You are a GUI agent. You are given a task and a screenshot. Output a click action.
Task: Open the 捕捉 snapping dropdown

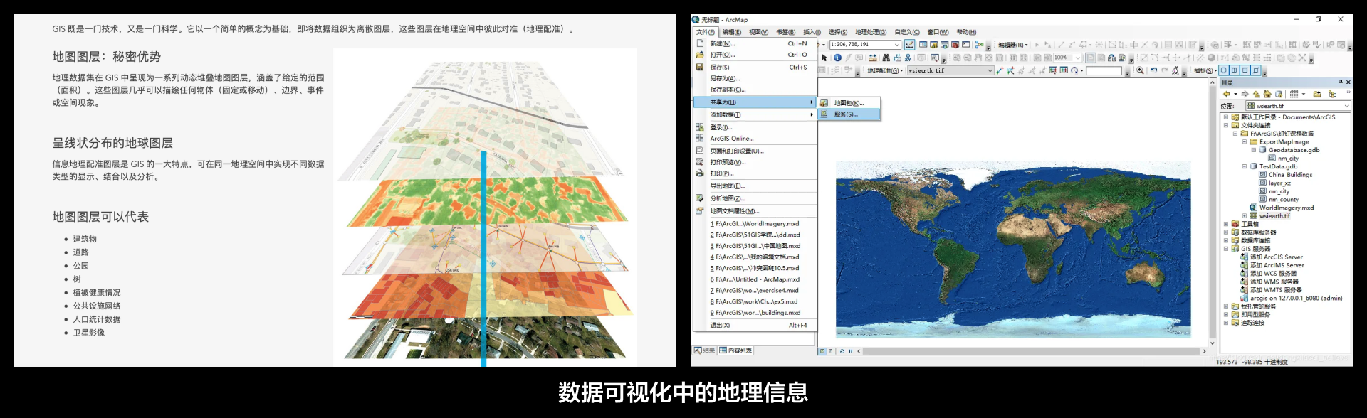(x=1205, y=70)
